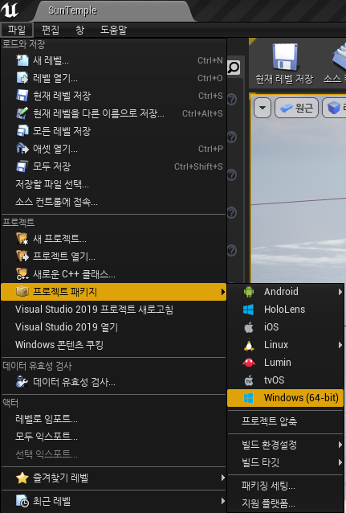Open 패키징 세팅...
This screenshot has height=513, width=346.
285,486
